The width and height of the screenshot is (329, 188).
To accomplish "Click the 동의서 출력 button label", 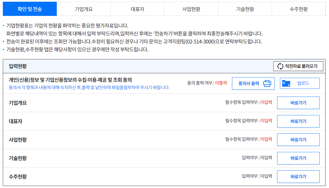I will tap(249, 83).
